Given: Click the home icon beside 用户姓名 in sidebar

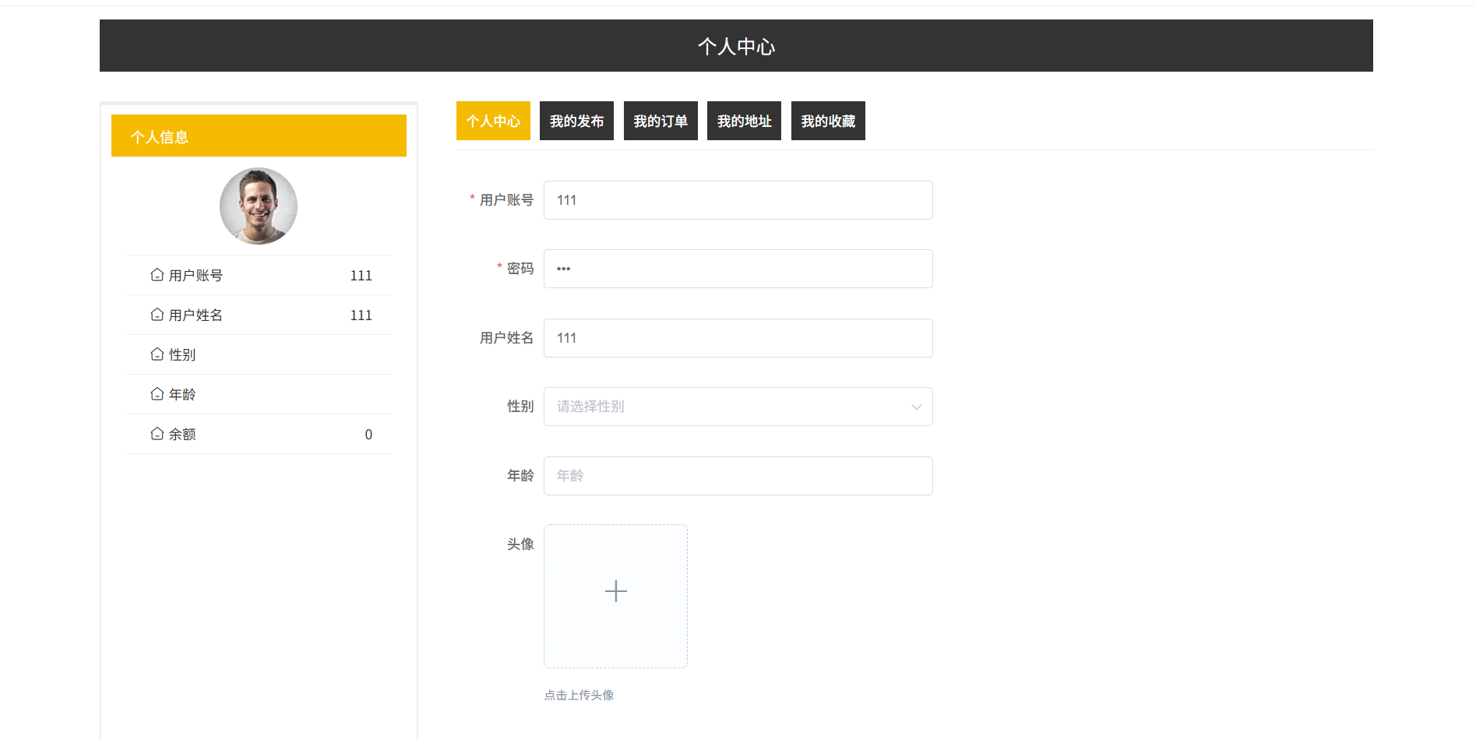Looking at the screenshot, I should pyautogui.click(x=157, y=315).
